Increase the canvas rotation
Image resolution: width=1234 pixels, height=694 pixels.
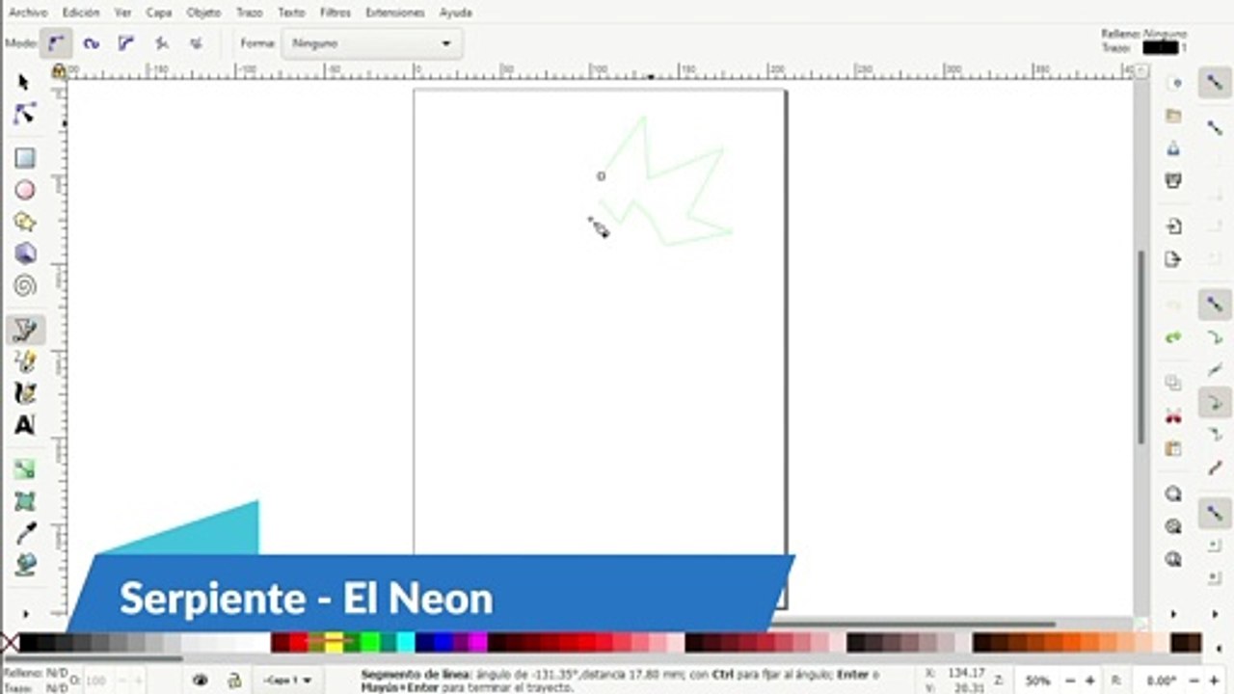pos(1214,681)
